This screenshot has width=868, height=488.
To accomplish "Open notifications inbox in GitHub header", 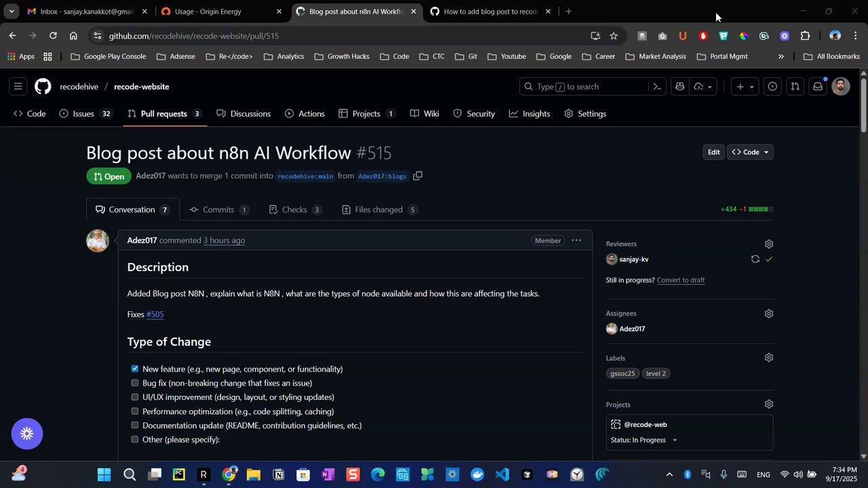I will click(x=818, y=87).
